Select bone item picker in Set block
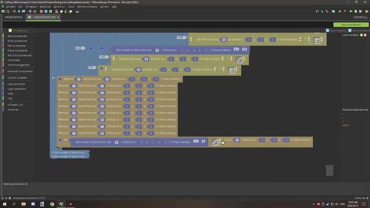The width and height of the screenshot is (370, 208). click(x=214, y=142)
